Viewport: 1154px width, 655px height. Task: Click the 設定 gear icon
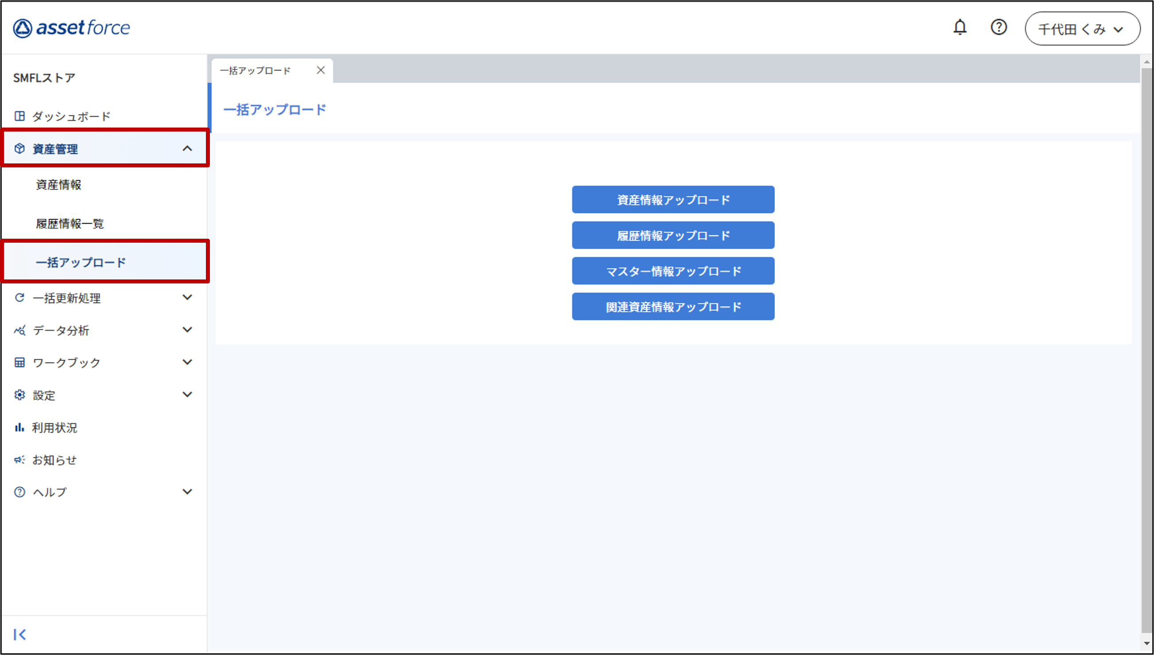tap(19, 395)
